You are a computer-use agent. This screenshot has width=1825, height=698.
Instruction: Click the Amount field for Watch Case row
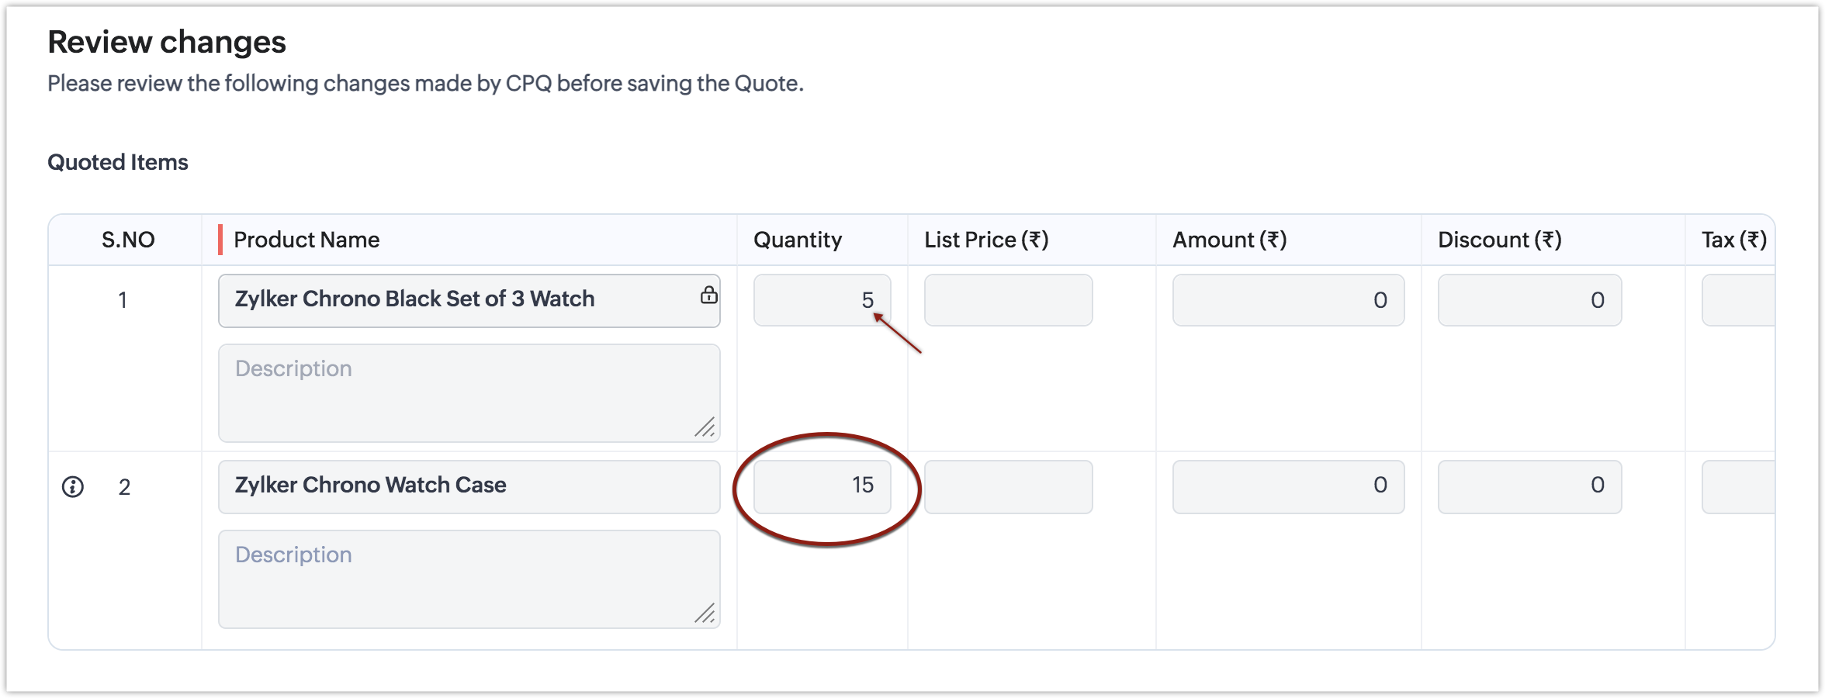coord(1288,486)
